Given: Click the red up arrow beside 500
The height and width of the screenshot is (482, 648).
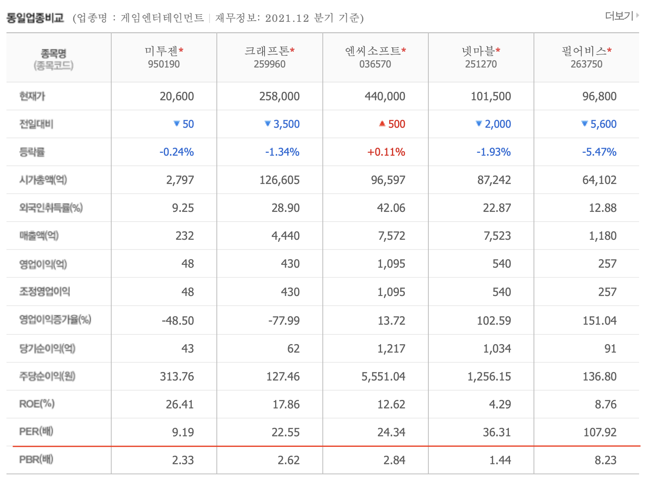Looking at the screenshot, I should coord(382,124).
